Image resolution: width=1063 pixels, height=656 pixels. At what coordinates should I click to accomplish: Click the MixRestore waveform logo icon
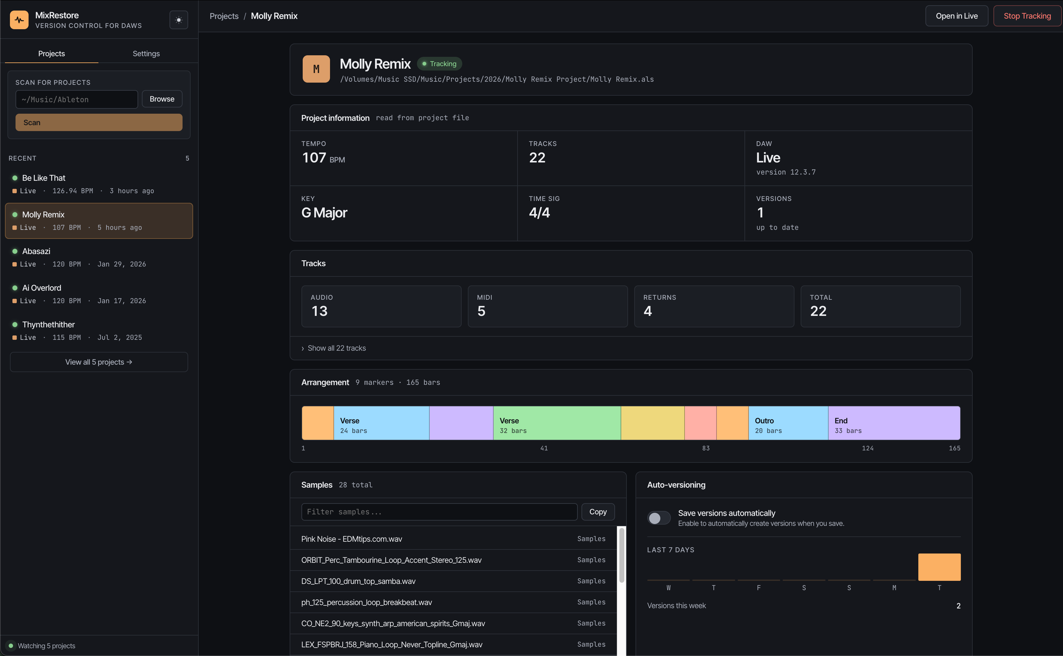tap(19, 20)
